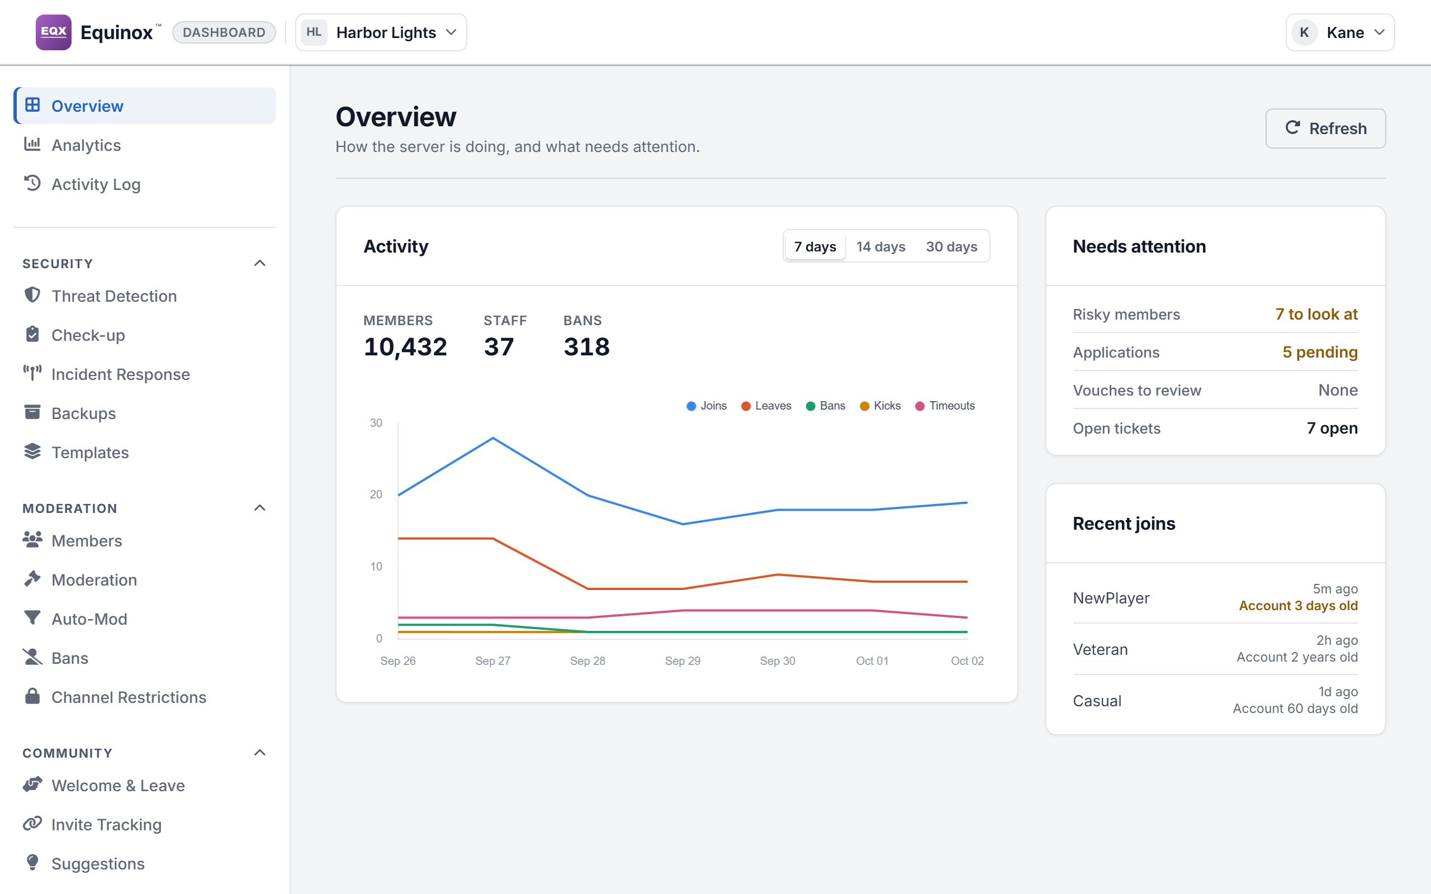
Task: Click the Oct 02 axis label
Action: (968, 660)
